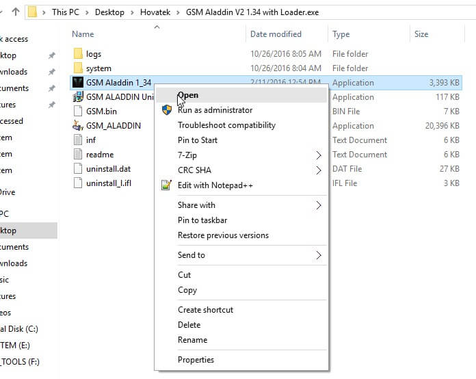The image size is (476, 379).
Task: Select Create shortcut
Action: pos(241,310)
